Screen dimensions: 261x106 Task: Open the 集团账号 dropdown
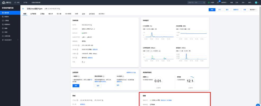tap(225, 2)
